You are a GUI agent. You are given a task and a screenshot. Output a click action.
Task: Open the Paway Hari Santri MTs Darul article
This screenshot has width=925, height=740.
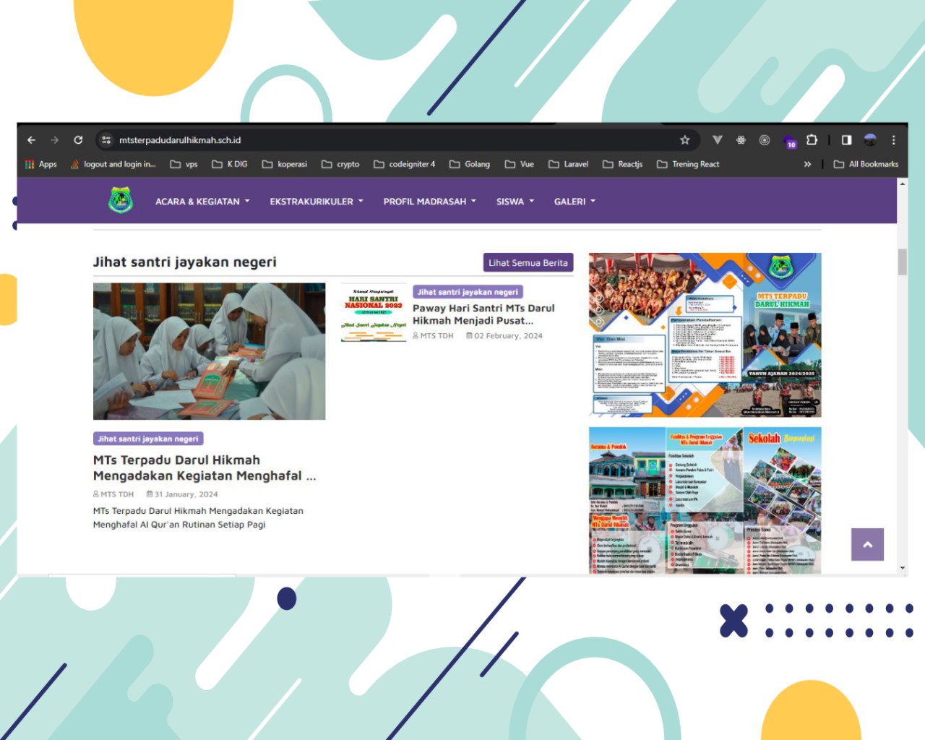[x=483, y=314]
